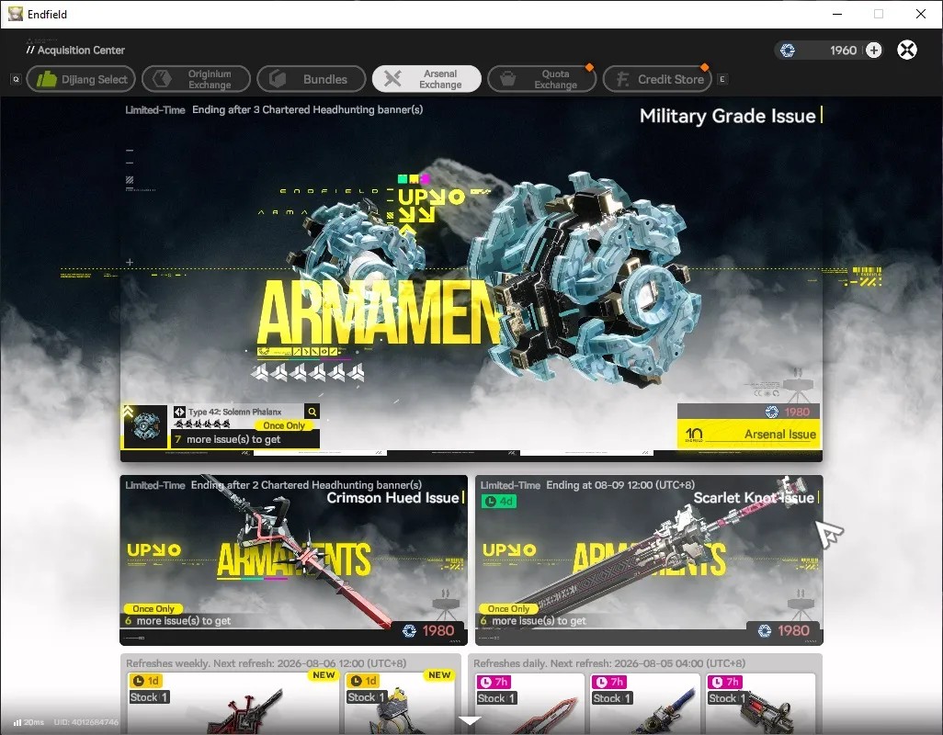This screenshot has width=943, height=735.
Task: Select the Arsenal Exchange tab
Action: tap(426, 79)
